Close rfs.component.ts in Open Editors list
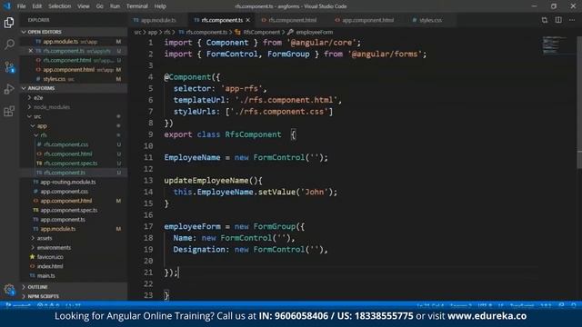582x327 pixels. click(x=31, y=51)
